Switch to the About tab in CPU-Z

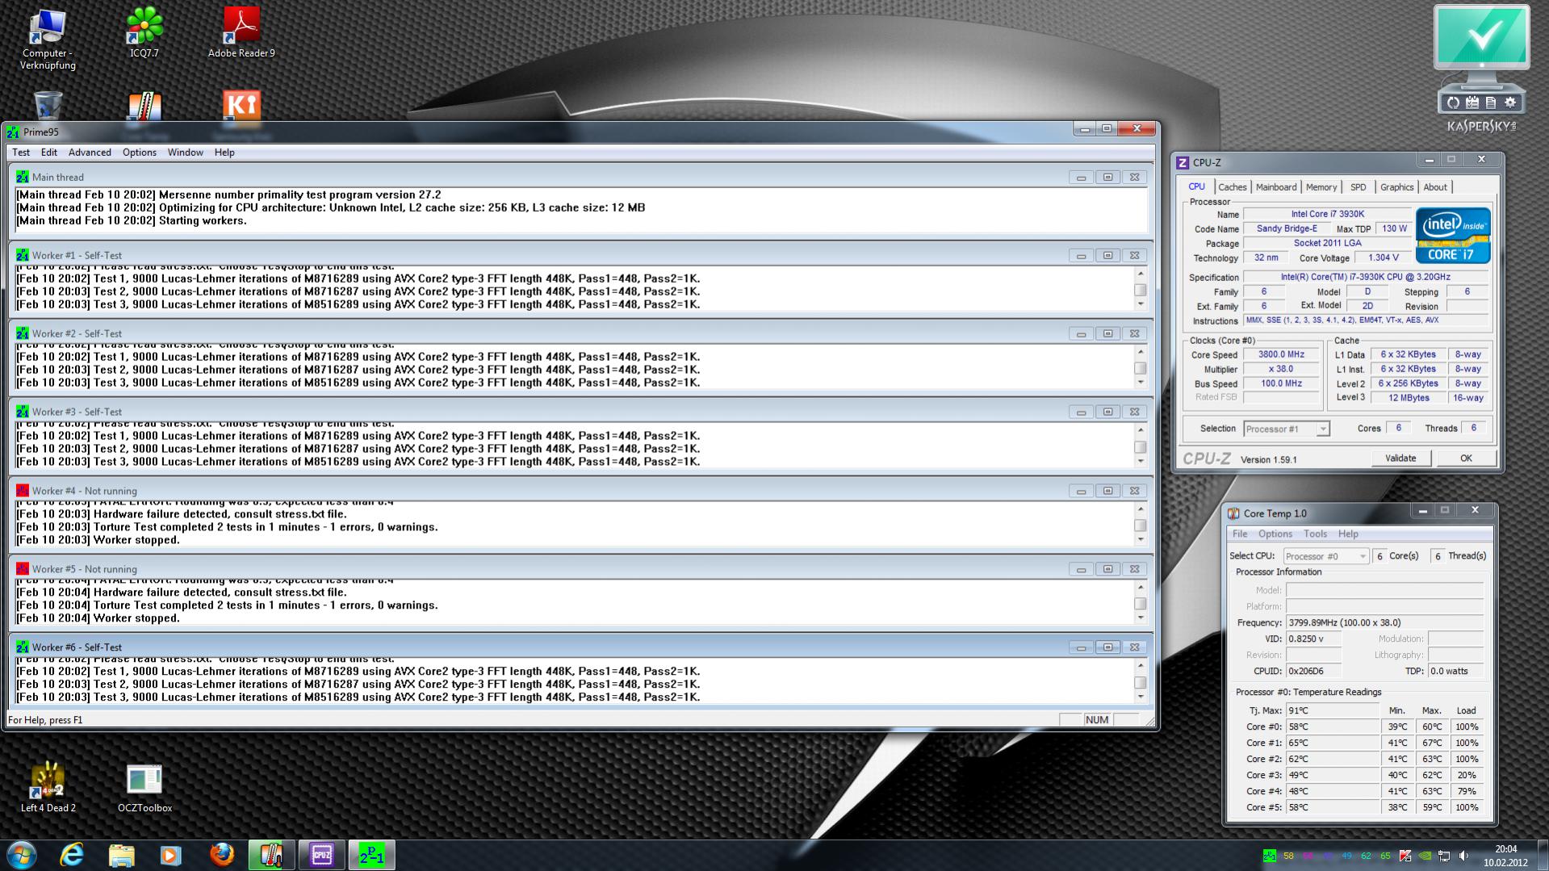click(x=1435, y=187)
